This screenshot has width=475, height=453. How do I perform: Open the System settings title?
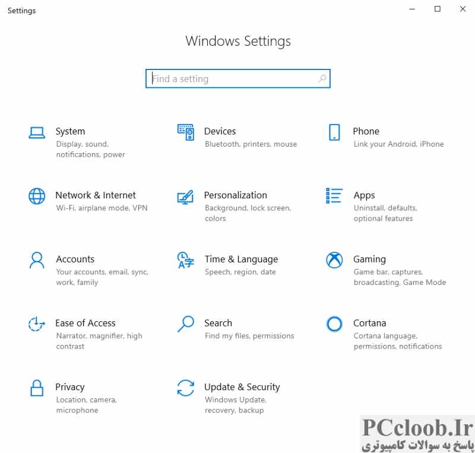click(x=70, y=131)
